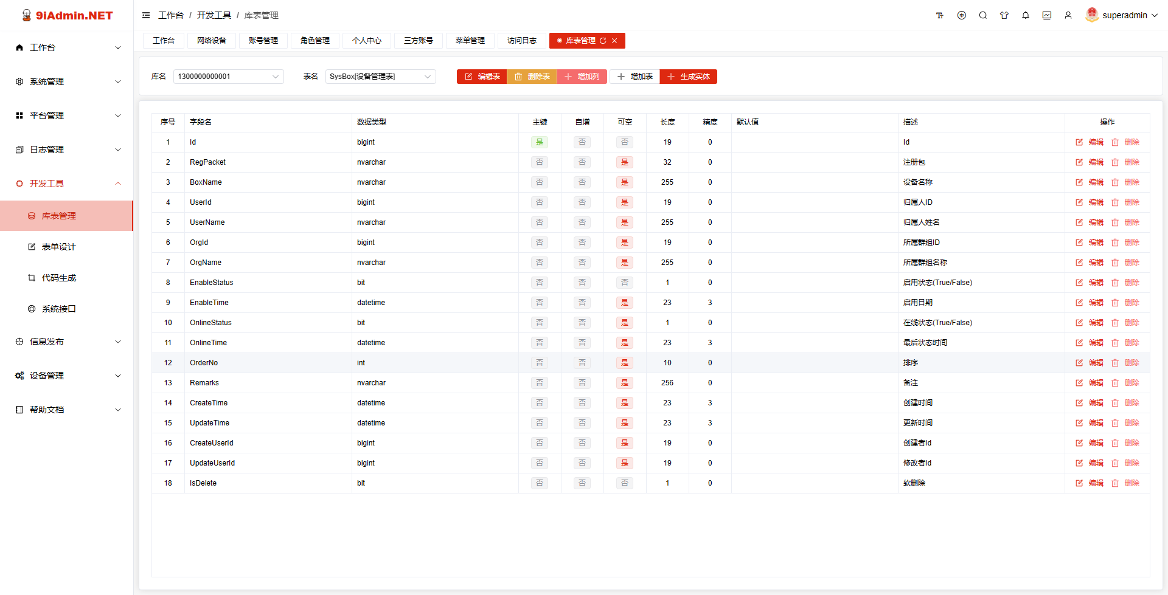Click the notification bell icon

point(1026,15)
